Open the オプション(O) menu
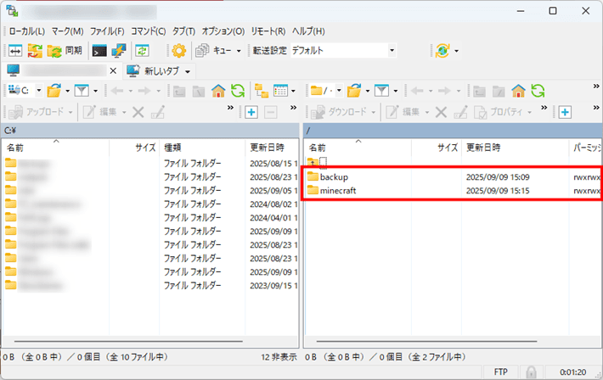 point(223,31)
